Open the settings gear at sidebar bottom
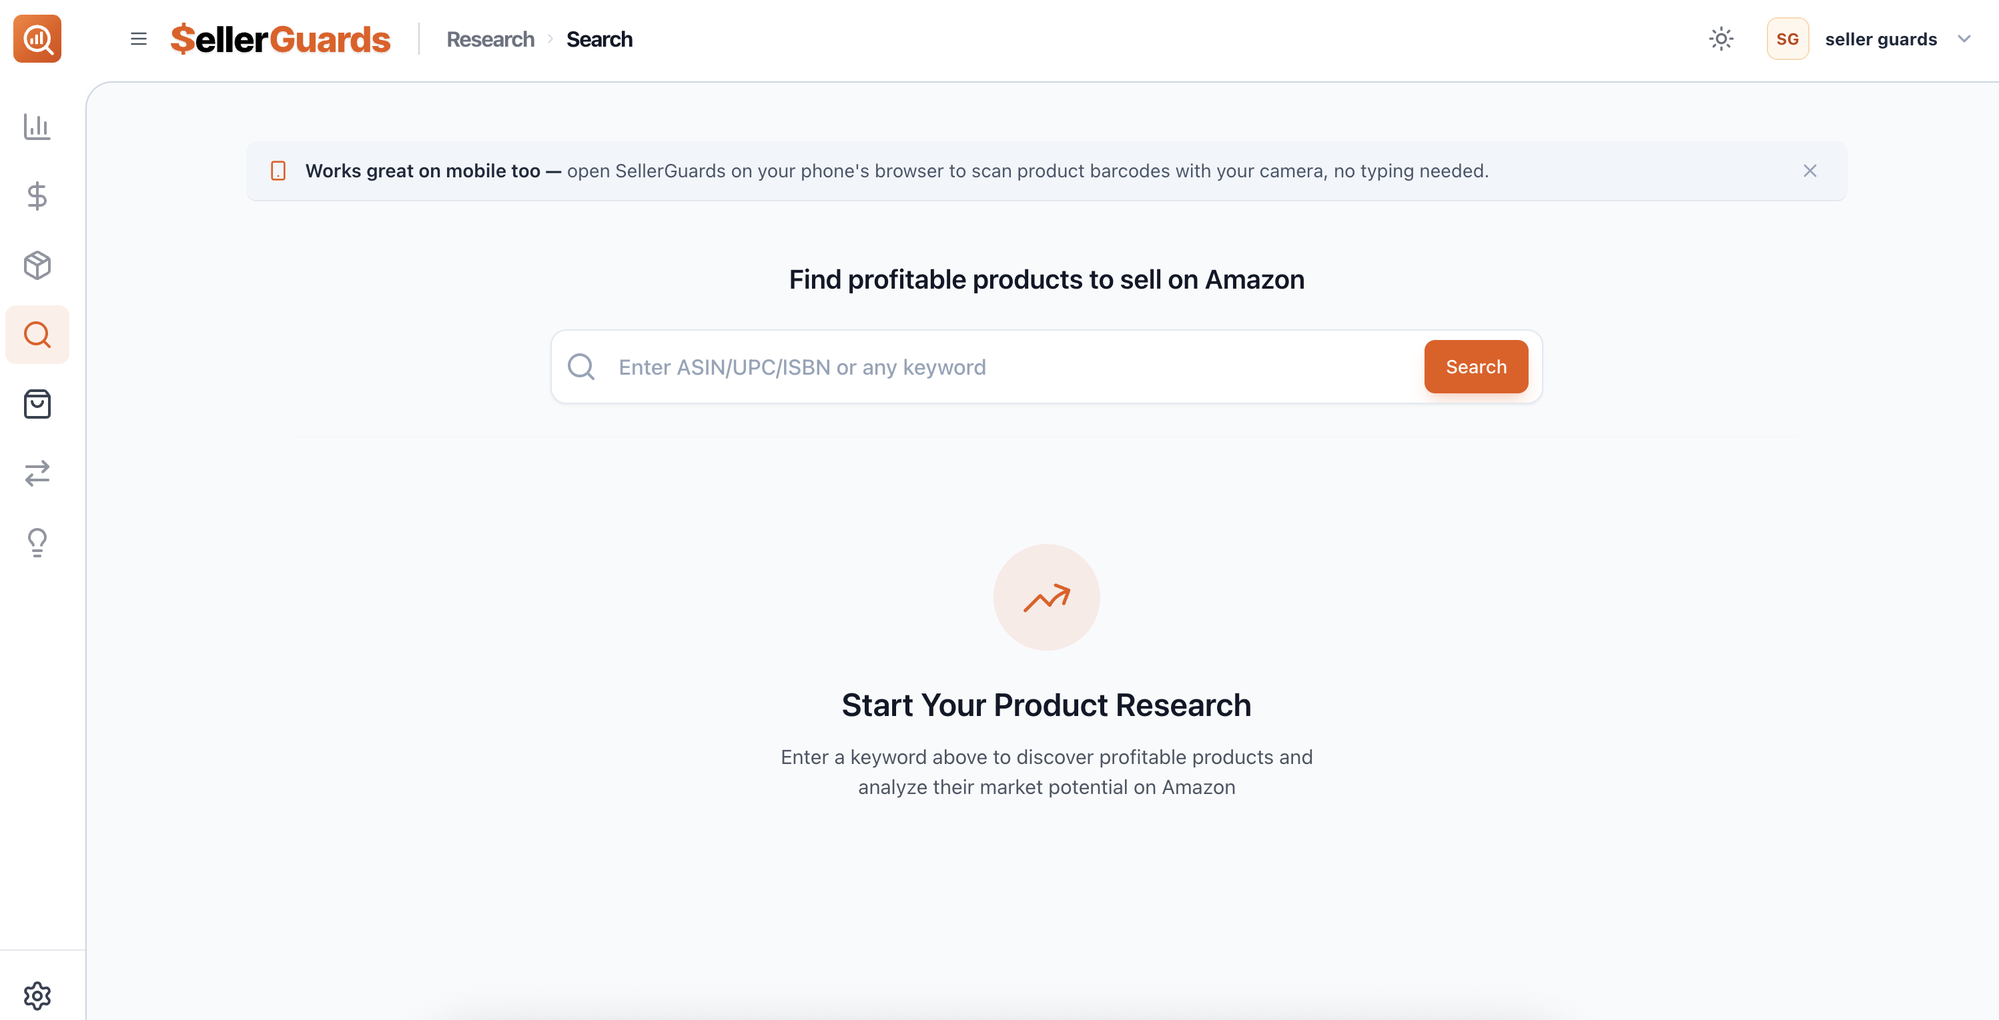 (37, 995)
